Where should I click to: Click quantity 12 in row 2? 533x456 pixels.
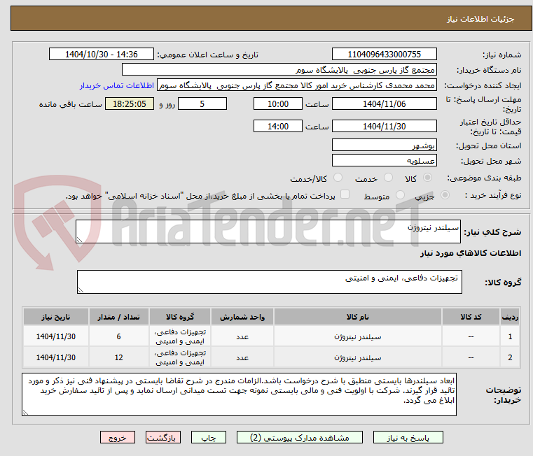point(118,357)
